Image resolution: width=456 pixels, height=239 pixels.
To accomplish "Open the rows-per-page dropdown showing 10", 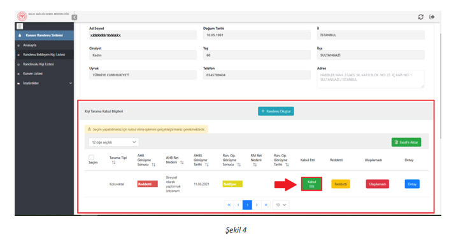I will 281,205.
